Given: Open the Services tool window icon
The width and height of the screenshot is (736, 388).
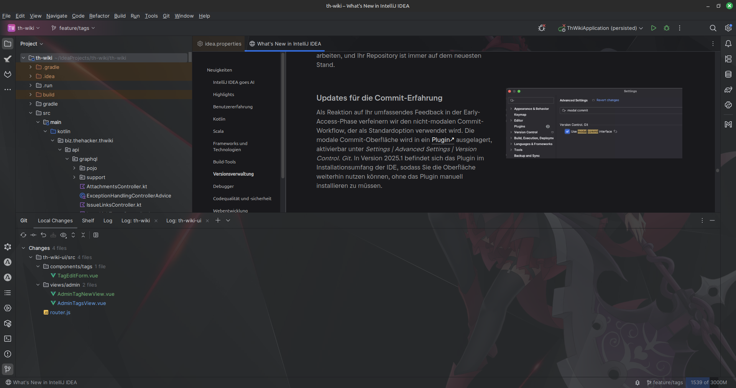Looking at the screenshot, I should (8, 308).
